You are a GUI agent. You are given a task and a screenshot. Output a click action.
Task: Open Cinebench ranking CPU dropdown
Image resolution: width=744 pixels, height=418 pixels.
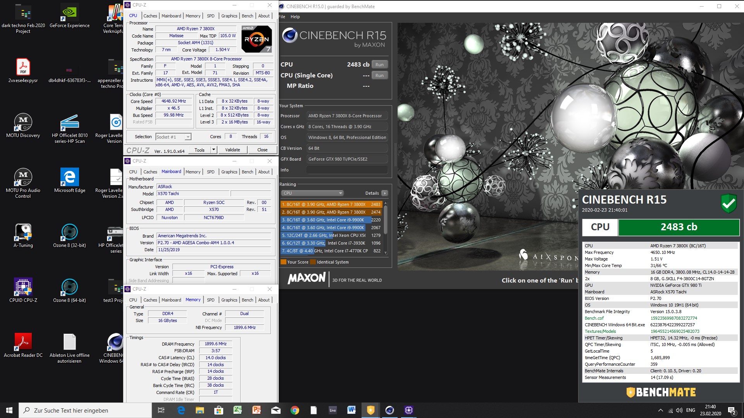pos(312,193)
